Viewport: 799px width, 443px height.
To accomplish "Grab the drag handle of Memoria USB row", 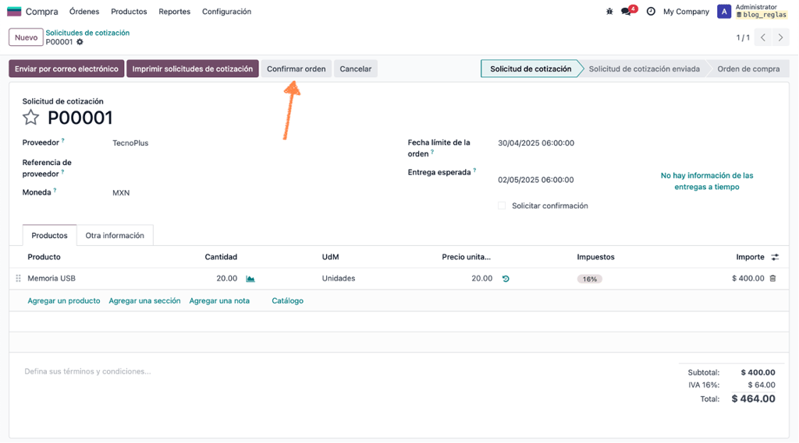I will [x=19, y=278].
